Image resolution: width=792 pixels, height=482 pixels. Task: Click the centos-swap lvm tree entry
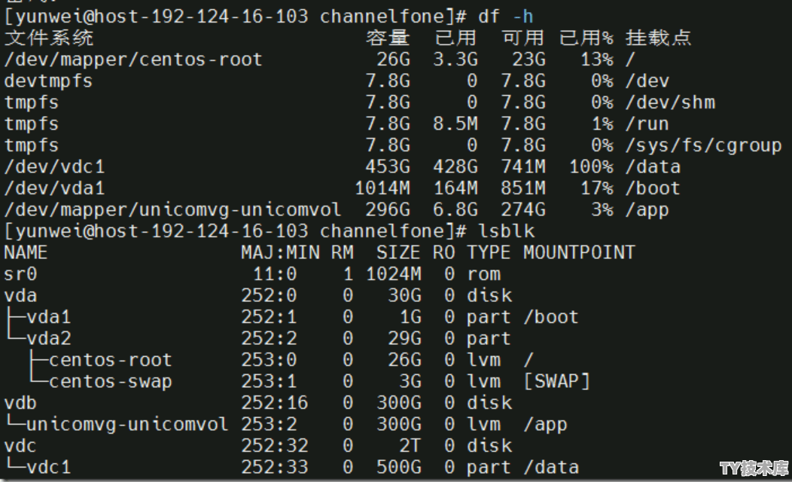click(x=110, y=381)
